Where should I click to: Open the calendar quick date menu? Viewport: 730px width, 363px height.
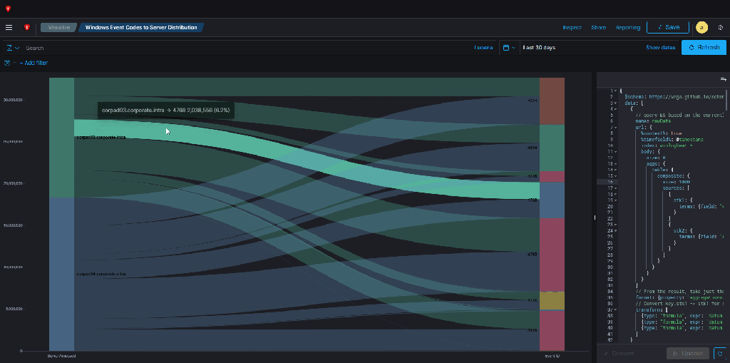click(x=508, y=48)
